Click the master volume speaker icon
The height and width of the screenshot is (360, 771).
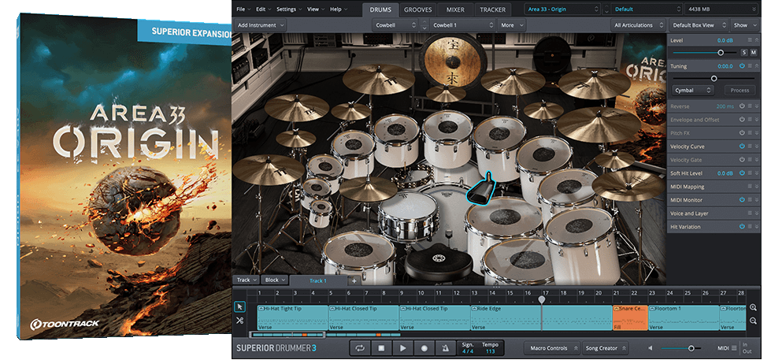coord(651,347)
